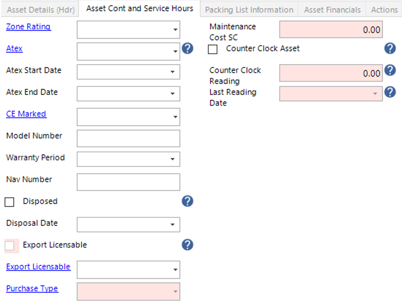
Task: Open the Purchase Type link
Action: pos(32,288)
